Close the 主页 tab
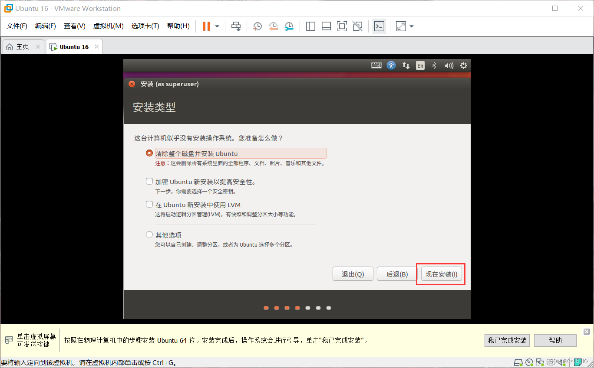This screenshot has width=594, height=368. [x=38, y=47]
